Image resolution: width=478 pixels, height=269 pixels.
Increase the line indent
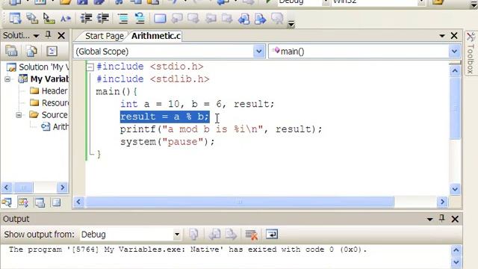[103, 19]
